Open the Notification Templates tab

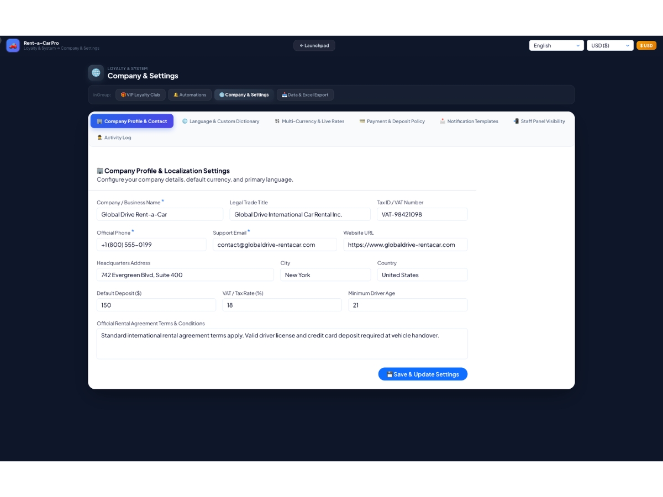pos(469,121)
